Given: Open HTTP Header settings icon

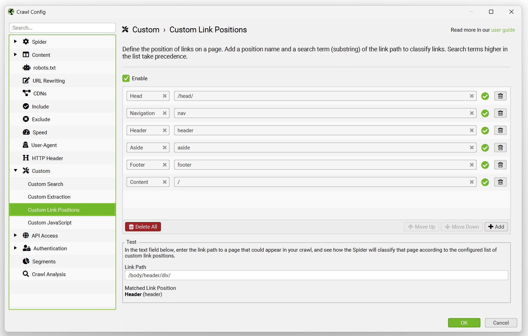Looking at the screenshot, I should (x=26, y=158).
